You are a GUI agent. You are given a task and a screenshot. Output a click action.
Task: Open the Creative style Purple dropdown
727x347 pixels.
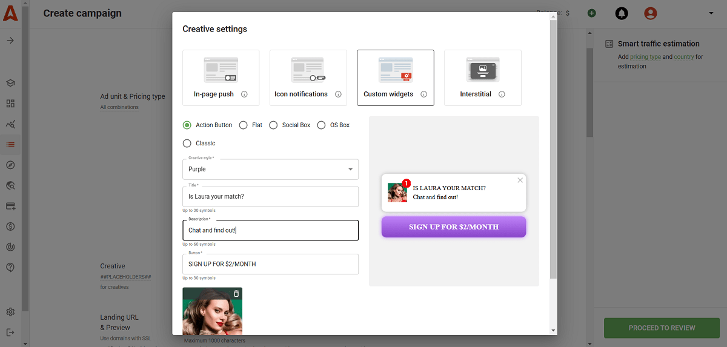click(x=270, y=170)
